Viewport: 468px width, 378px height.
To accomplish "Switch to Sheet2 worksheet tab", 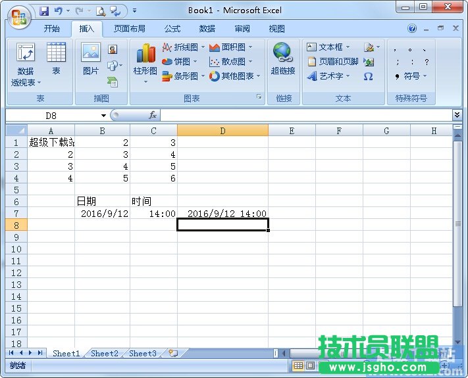I will (x=105, y=354).
